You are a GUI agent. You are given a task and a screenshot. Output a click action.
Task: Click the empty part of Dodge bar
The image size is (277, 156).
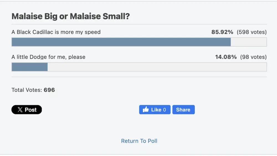(157, 67)
